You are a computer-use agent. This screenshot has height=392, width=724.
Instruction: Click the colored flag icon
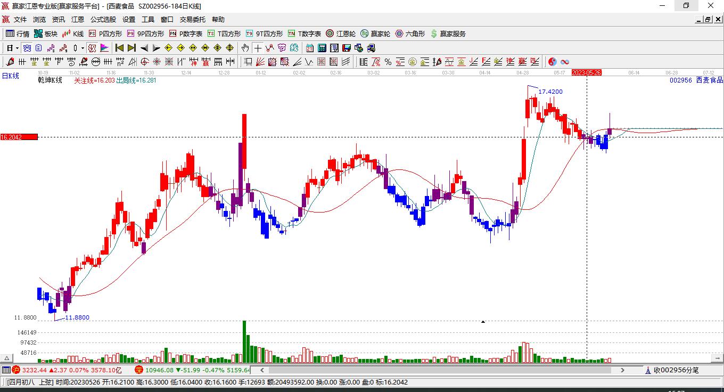click(x=104, y=48)
